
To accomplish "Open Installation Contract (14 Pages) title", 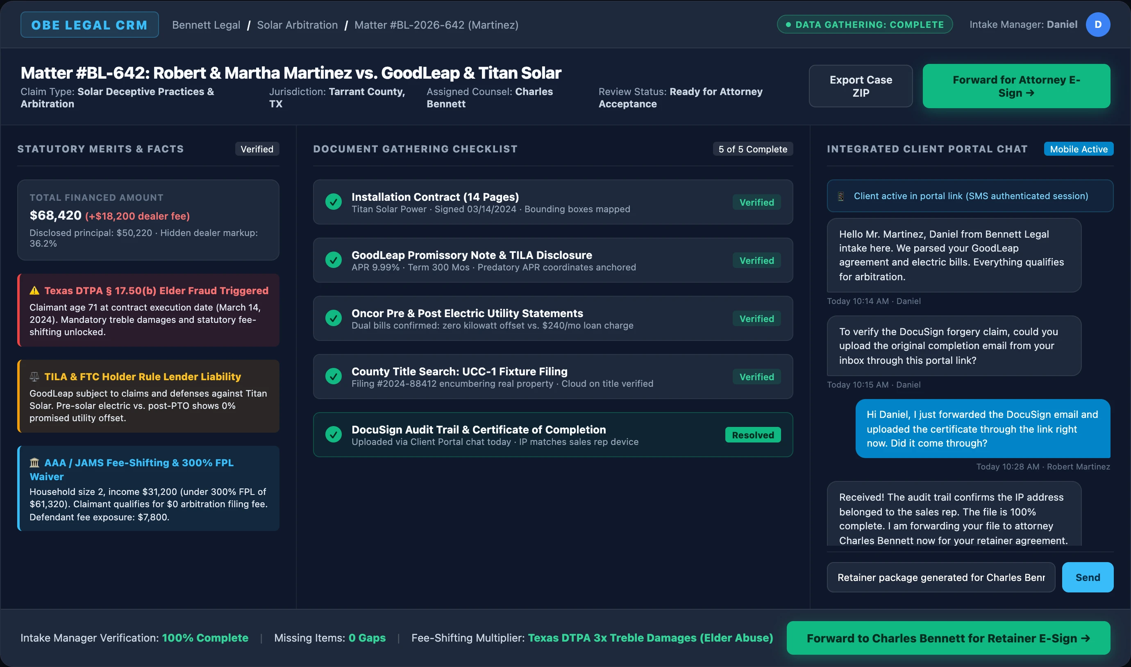I will 435,197.
